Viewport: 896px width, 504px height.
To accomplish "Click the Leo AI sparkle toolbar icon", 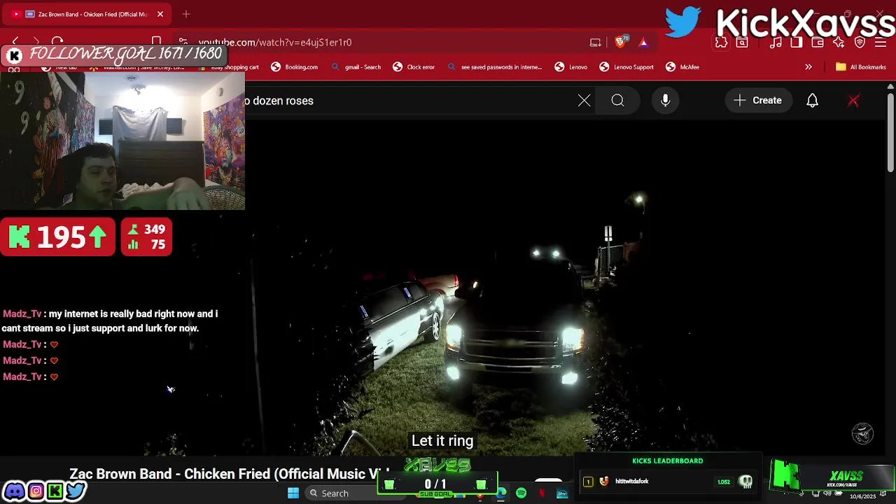I will 839,43.
